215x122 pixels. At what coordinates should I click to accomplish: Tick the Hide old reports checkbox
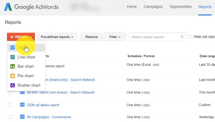click(x=190, y=37)
